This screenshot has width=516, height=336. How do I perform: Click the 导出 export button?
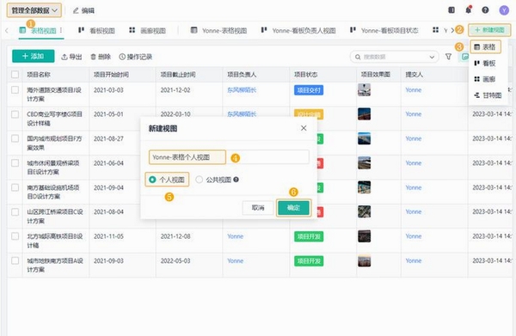pyautogui.click(x=71, y=57)
